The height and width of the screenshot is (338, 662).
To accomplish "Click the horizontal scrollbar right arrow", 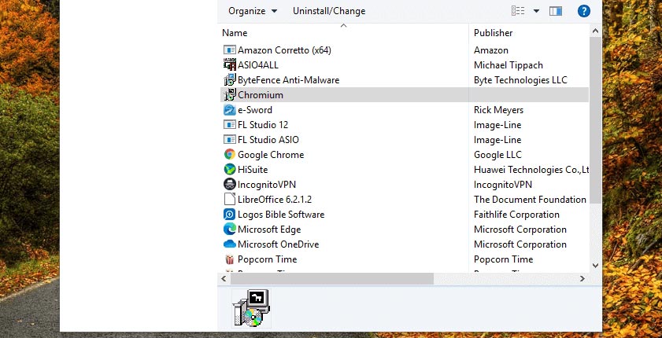I will coord(582,278).
